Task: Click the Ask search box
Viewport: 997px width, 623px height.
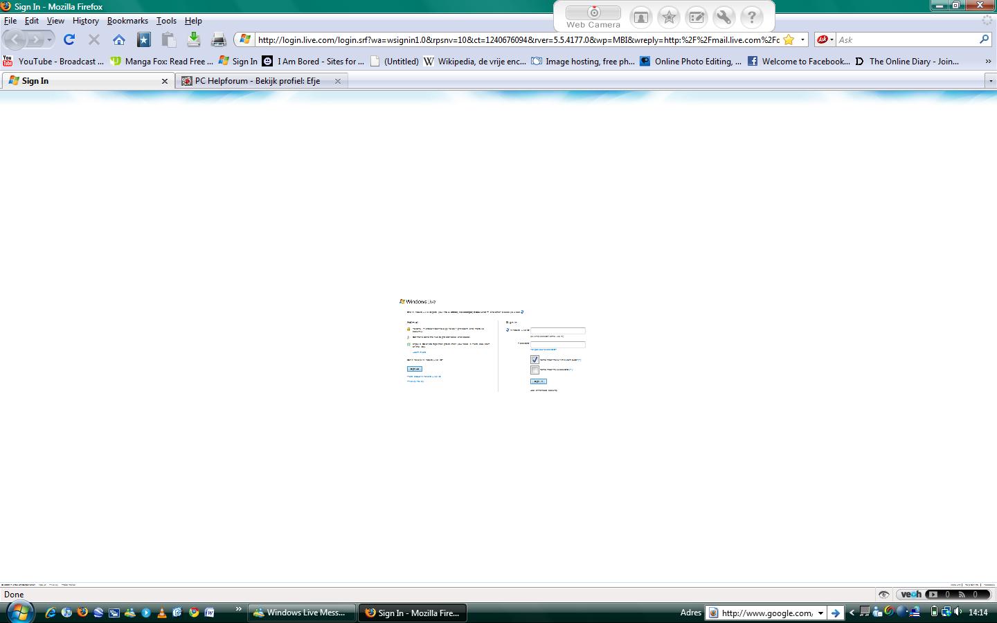Action: pos(906,39)
